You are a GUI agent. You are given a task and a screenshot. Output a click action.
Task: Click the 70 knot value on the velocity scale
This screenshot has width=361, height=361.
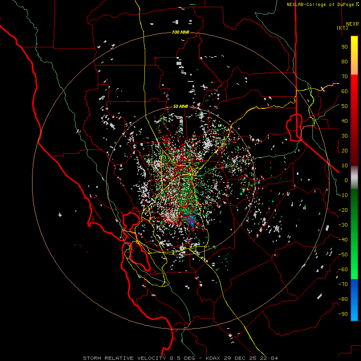[x=345, y=77]
